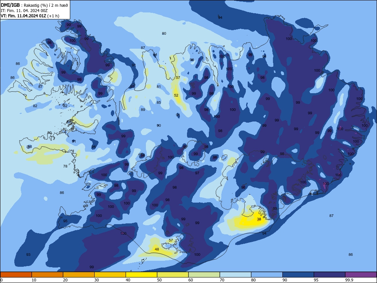The image size is (377, 283).
Task: Select the purple legend swatch above 99.9
Action: click(361, 275)
